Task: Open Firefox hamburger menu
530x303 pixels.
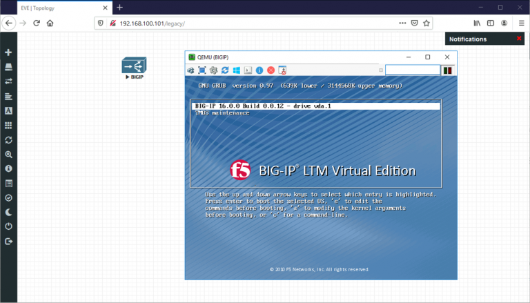Action: [521, 23]
